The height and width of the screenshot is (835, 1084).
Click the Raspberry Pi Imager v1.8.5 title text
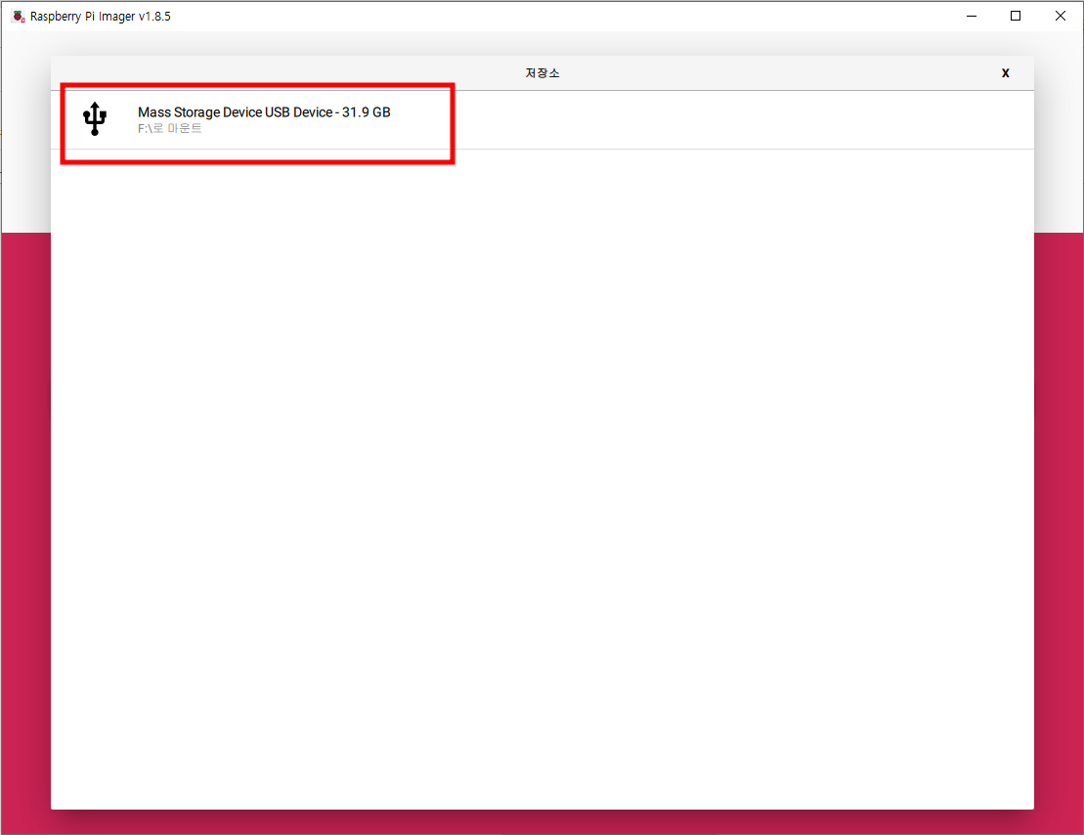click(x=101, y=16)
